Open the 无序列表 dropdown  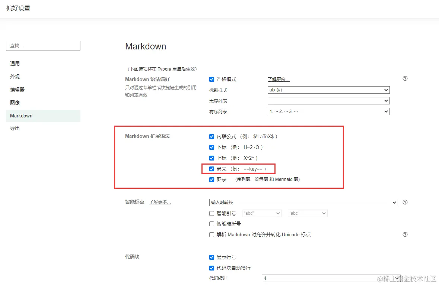329,101
